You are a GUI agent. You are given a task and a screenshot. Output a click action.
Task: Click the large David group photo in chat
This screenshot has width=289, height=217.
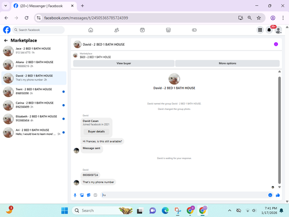(174, 79)
